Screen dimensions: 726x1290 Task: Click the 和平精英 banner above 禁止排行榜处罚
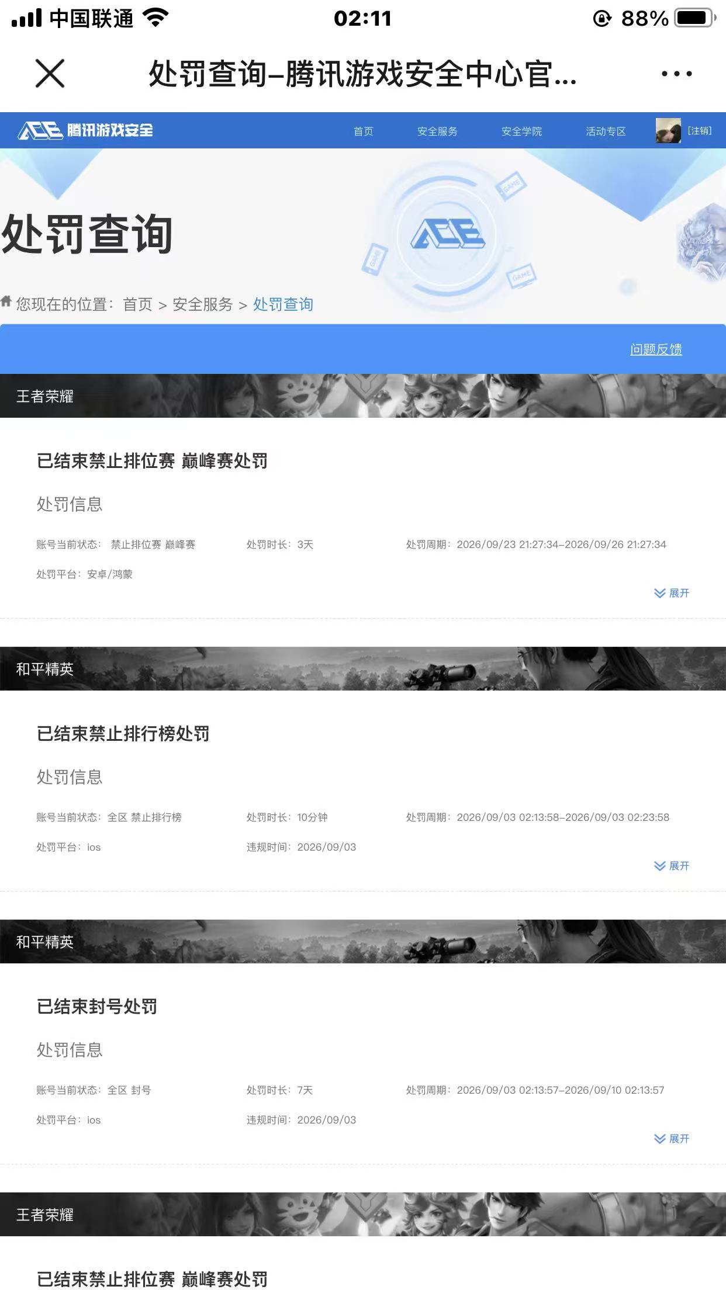click(x=363, y=668)
